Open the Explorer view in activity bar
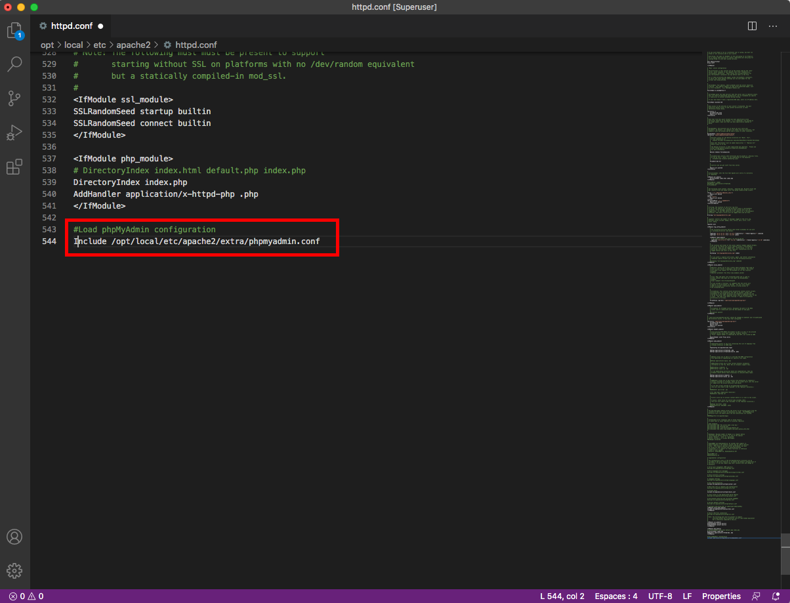The width and height of the screenshot is (790, 603). (14, 30)
